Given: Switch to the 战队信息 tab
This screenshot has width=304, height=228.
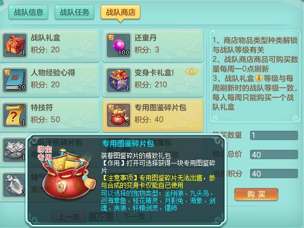Looking at the screenshot, I should coord(28,12).
